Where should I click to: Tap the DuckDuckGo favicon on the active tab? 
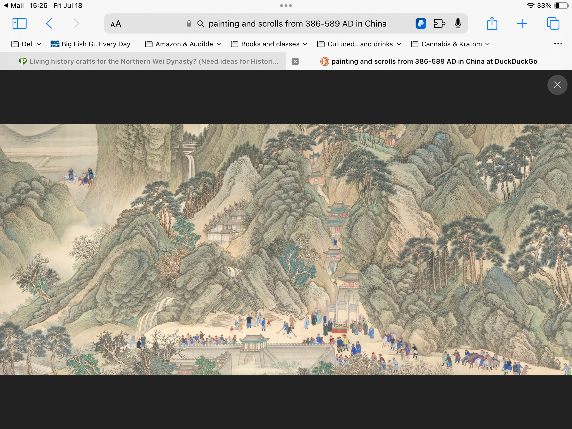pos(325,61)
